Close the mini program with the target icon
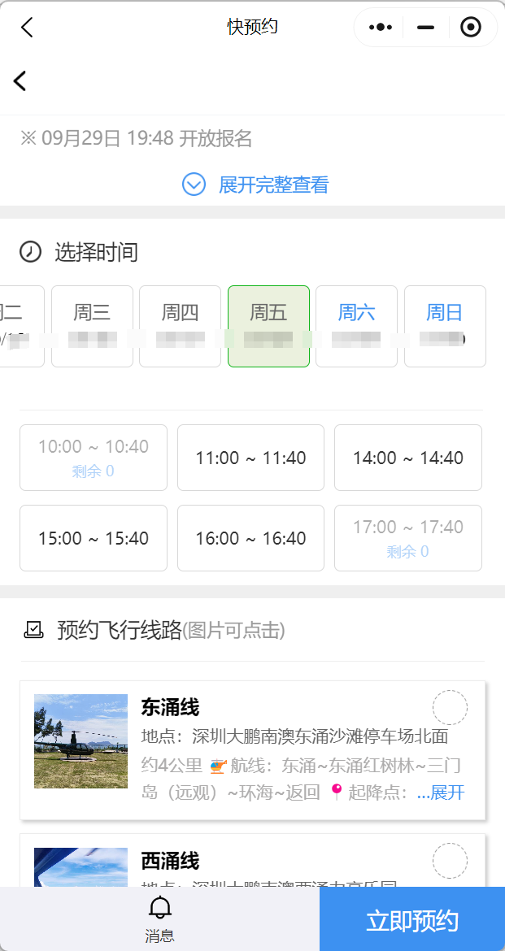505x951 pixels. tap(470, 28)
